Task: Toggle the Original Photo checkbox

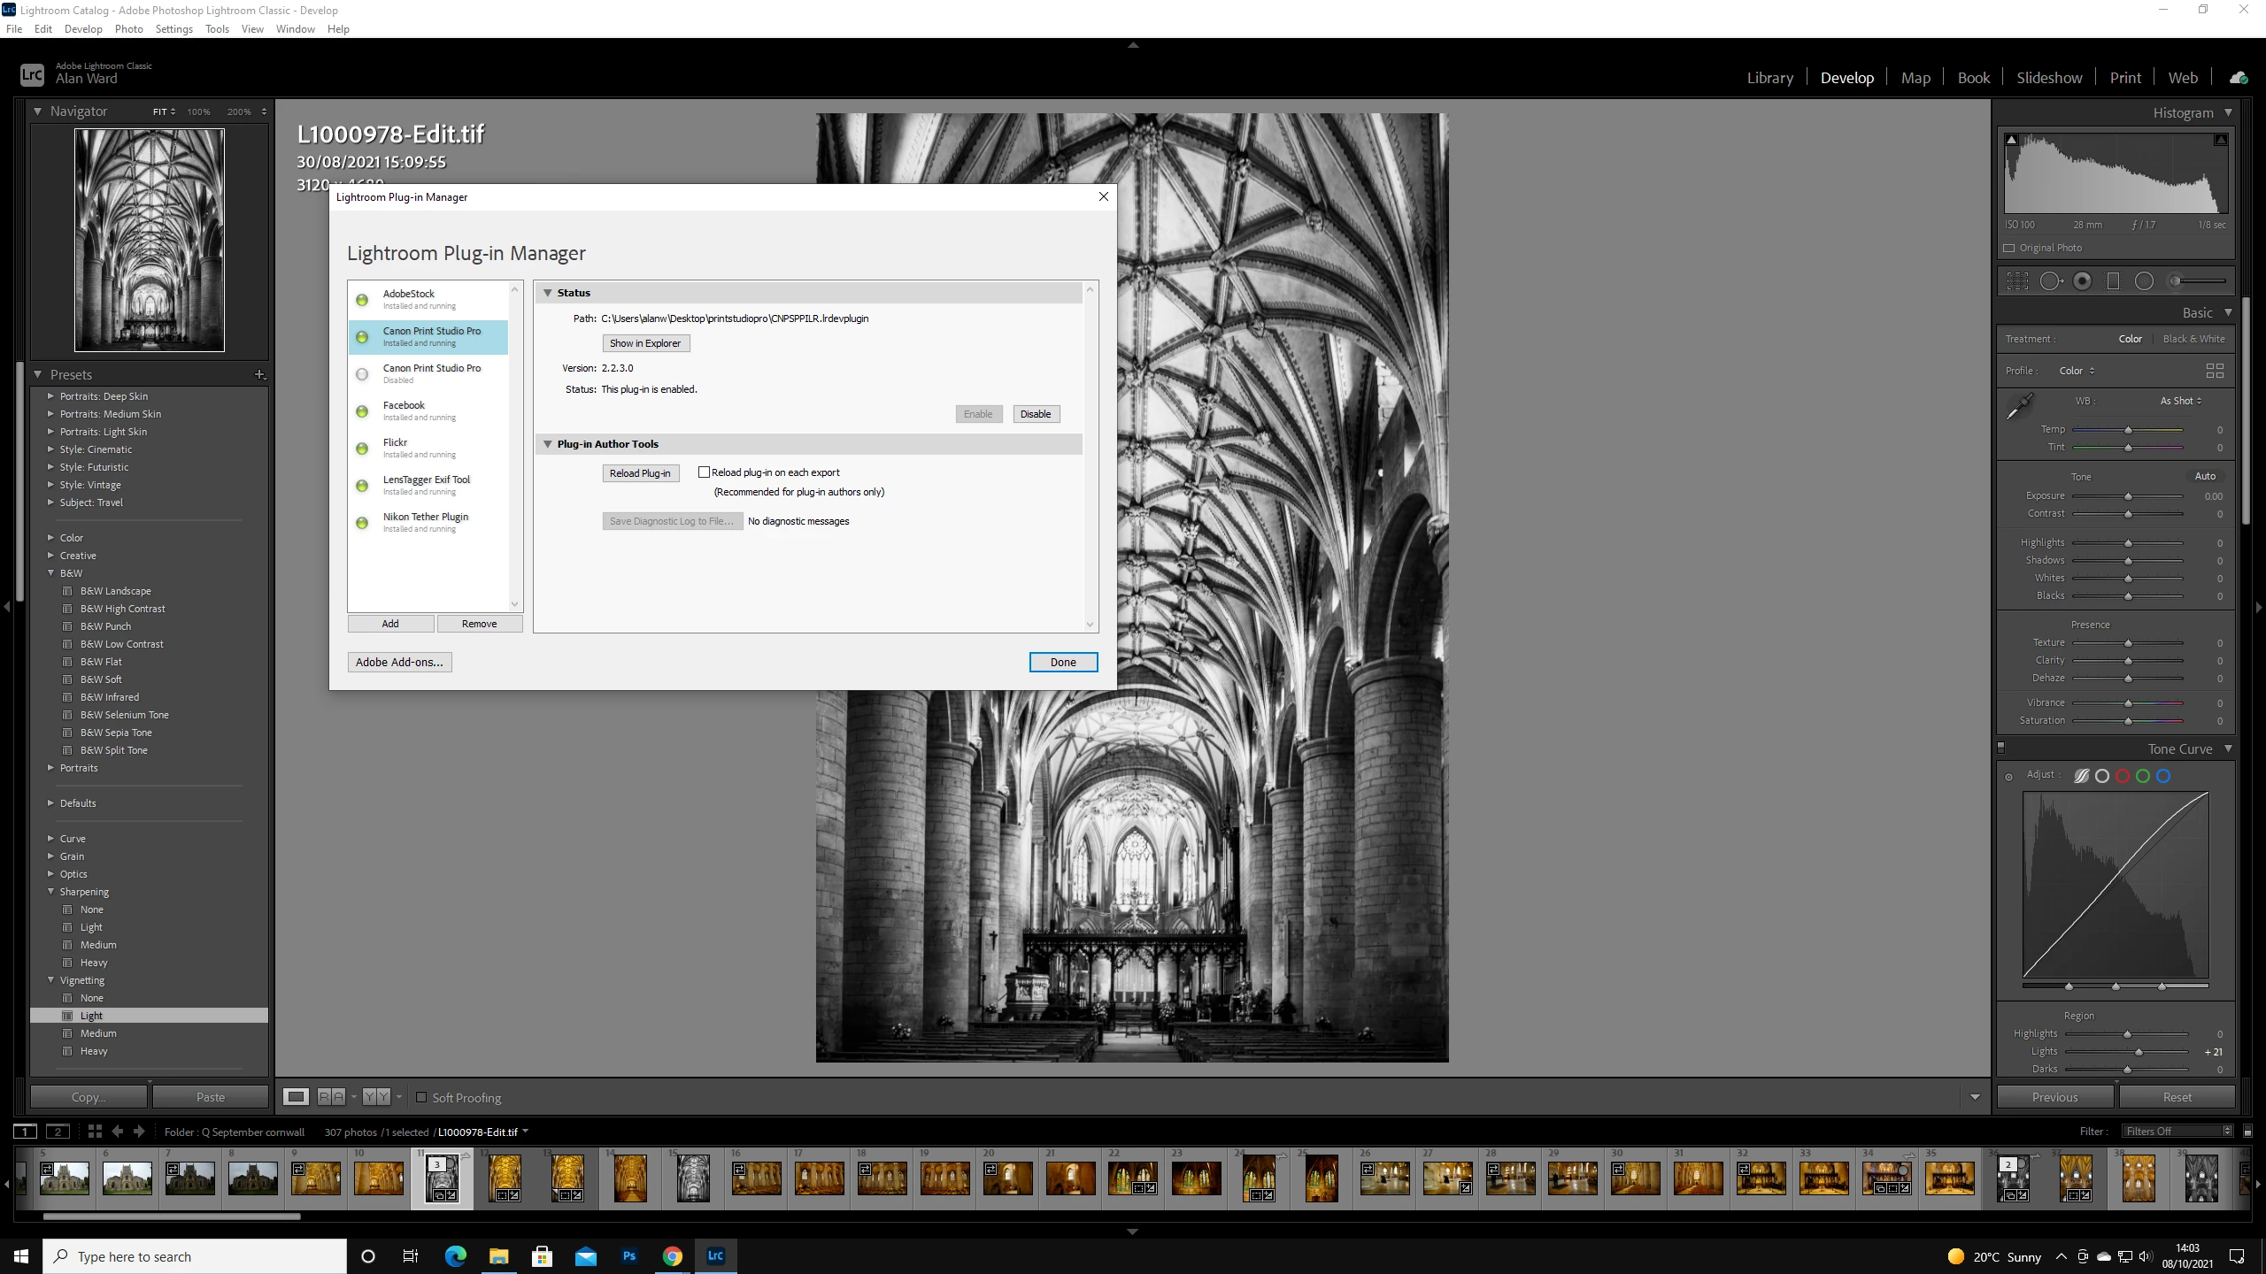Action: click(2009, 248)
